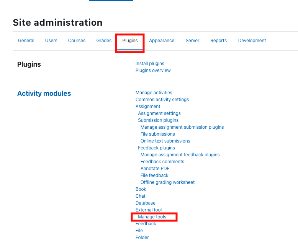
Task: Open the Plugins overview link
Action: (x=153, y=70)
